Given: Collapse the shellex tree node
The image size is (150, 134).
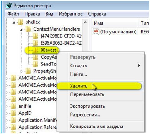Looking at the screenshot, I should click(x=14, y=22).
